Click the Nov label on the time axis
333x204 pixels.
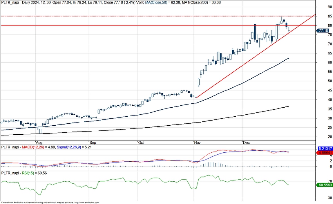point(197,143)
